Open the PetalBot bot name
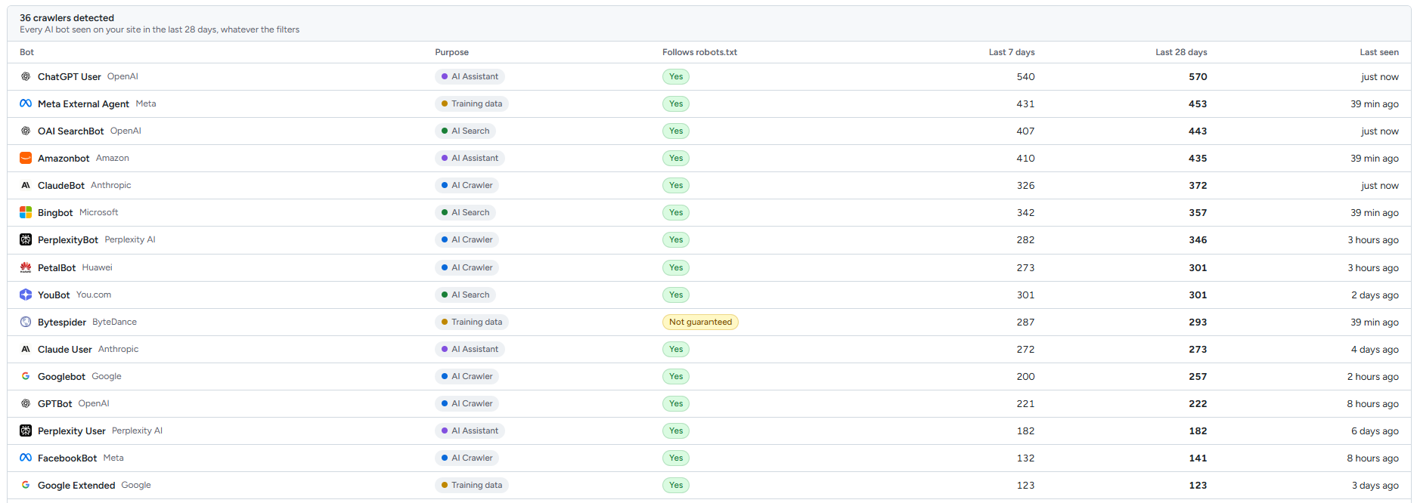1417x503 pixels. click(57, 268)
